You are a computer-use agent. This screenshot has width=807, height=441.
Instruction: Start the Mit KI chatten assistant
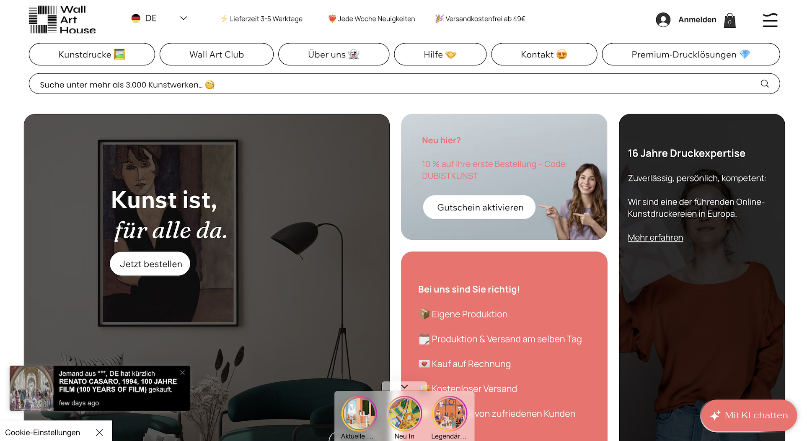pos(748,415)
